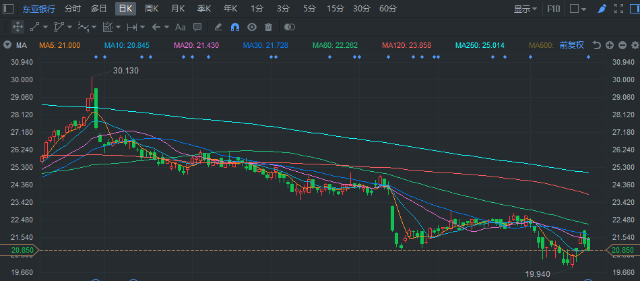Select the 15分 timeframe
Screen dimensions: 640x281
335,9
